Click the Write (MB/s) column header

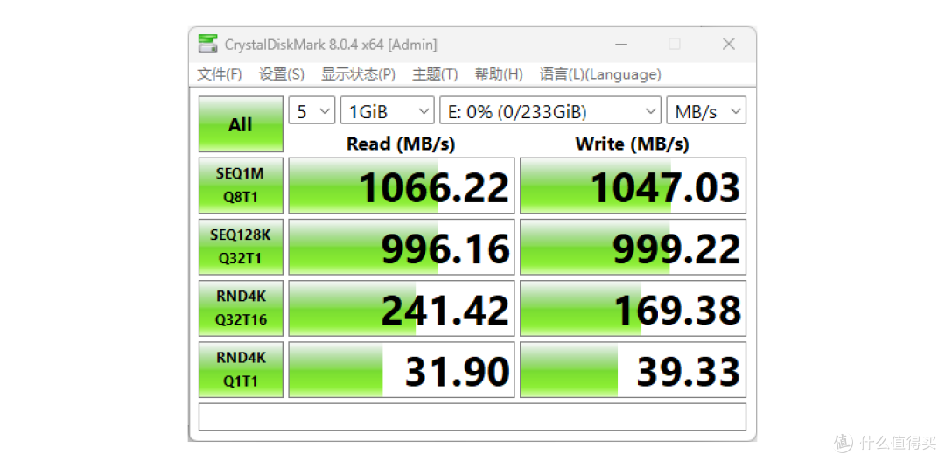click(633, 143)
